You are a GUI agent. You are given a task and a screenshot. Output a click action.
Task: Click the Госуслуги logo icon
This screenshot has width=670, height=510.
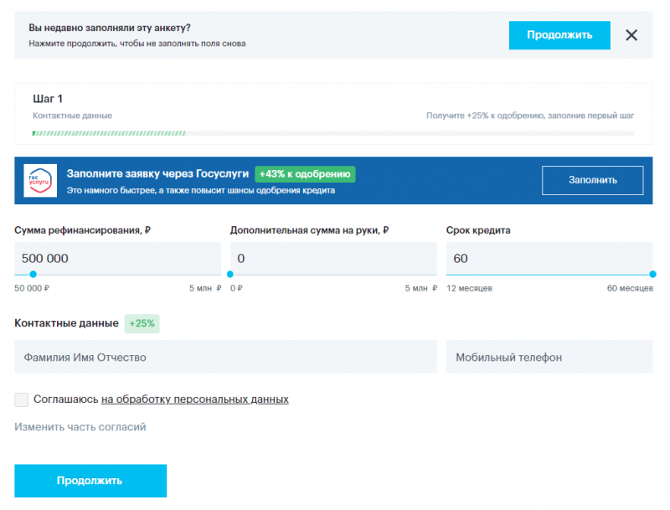point(39,180)
